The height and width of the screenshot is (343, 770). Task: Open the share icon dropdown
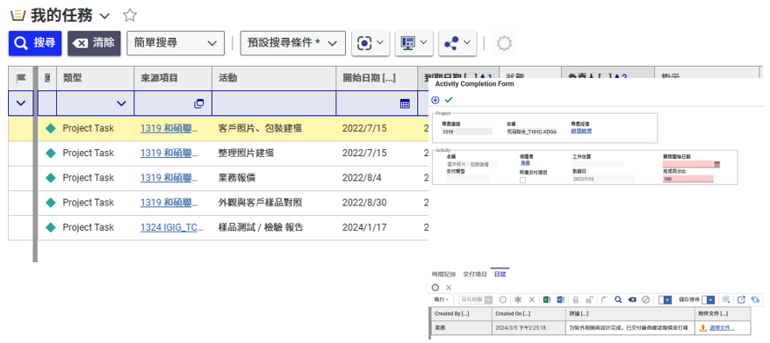pos(457,43)
